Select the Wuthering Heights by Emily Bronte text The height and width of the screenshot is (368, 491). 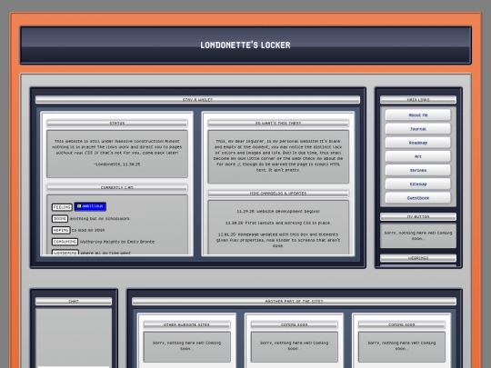(x=117, y=242)
